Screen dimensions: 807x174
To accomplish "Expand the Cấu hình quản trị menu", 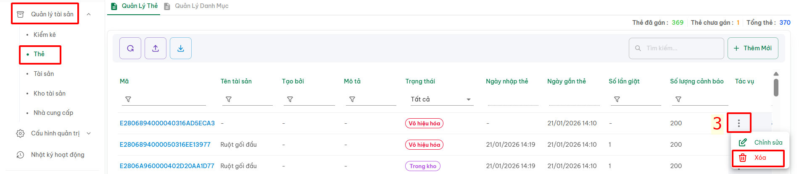I will coord(89,133).
